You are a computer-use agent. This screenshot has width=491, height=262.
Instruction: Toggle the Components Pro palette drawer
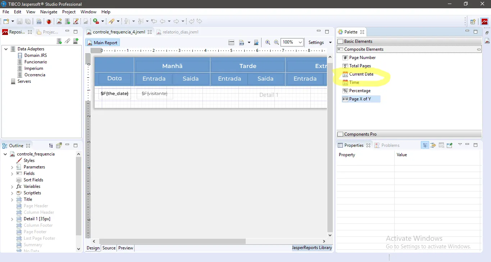[x=360, y=134]
